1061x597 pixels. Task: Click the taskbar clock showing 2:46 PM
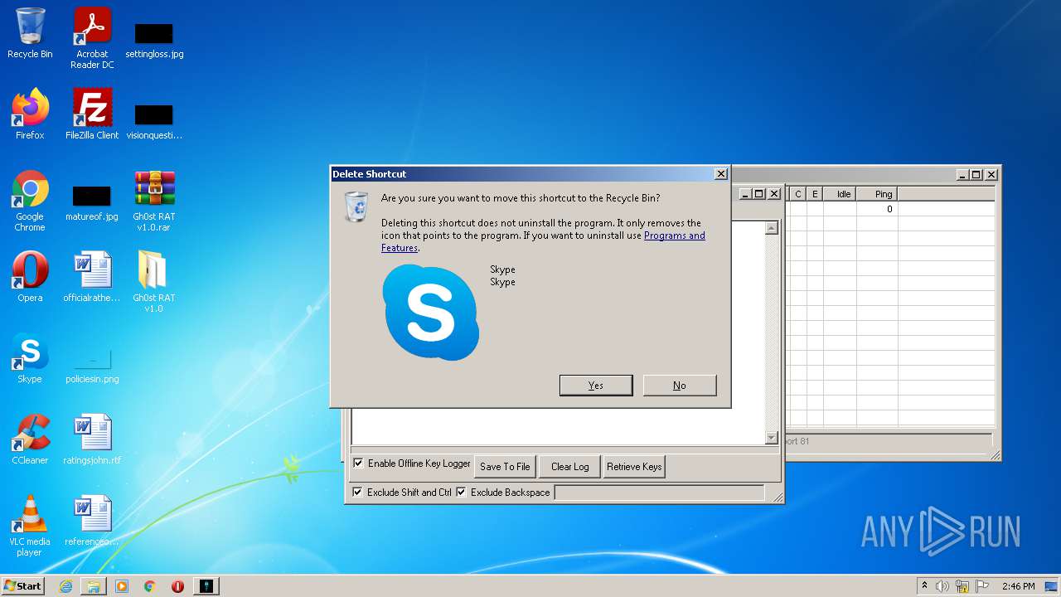(x=1018, y=586)
